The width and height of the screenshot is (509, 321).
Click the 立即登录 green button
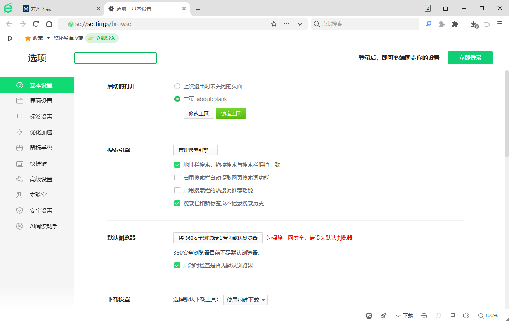470,58
